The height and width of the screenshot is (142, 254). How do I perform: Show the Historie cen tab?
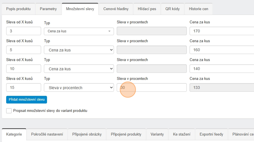pyautogui.click(x=199, y=9)
